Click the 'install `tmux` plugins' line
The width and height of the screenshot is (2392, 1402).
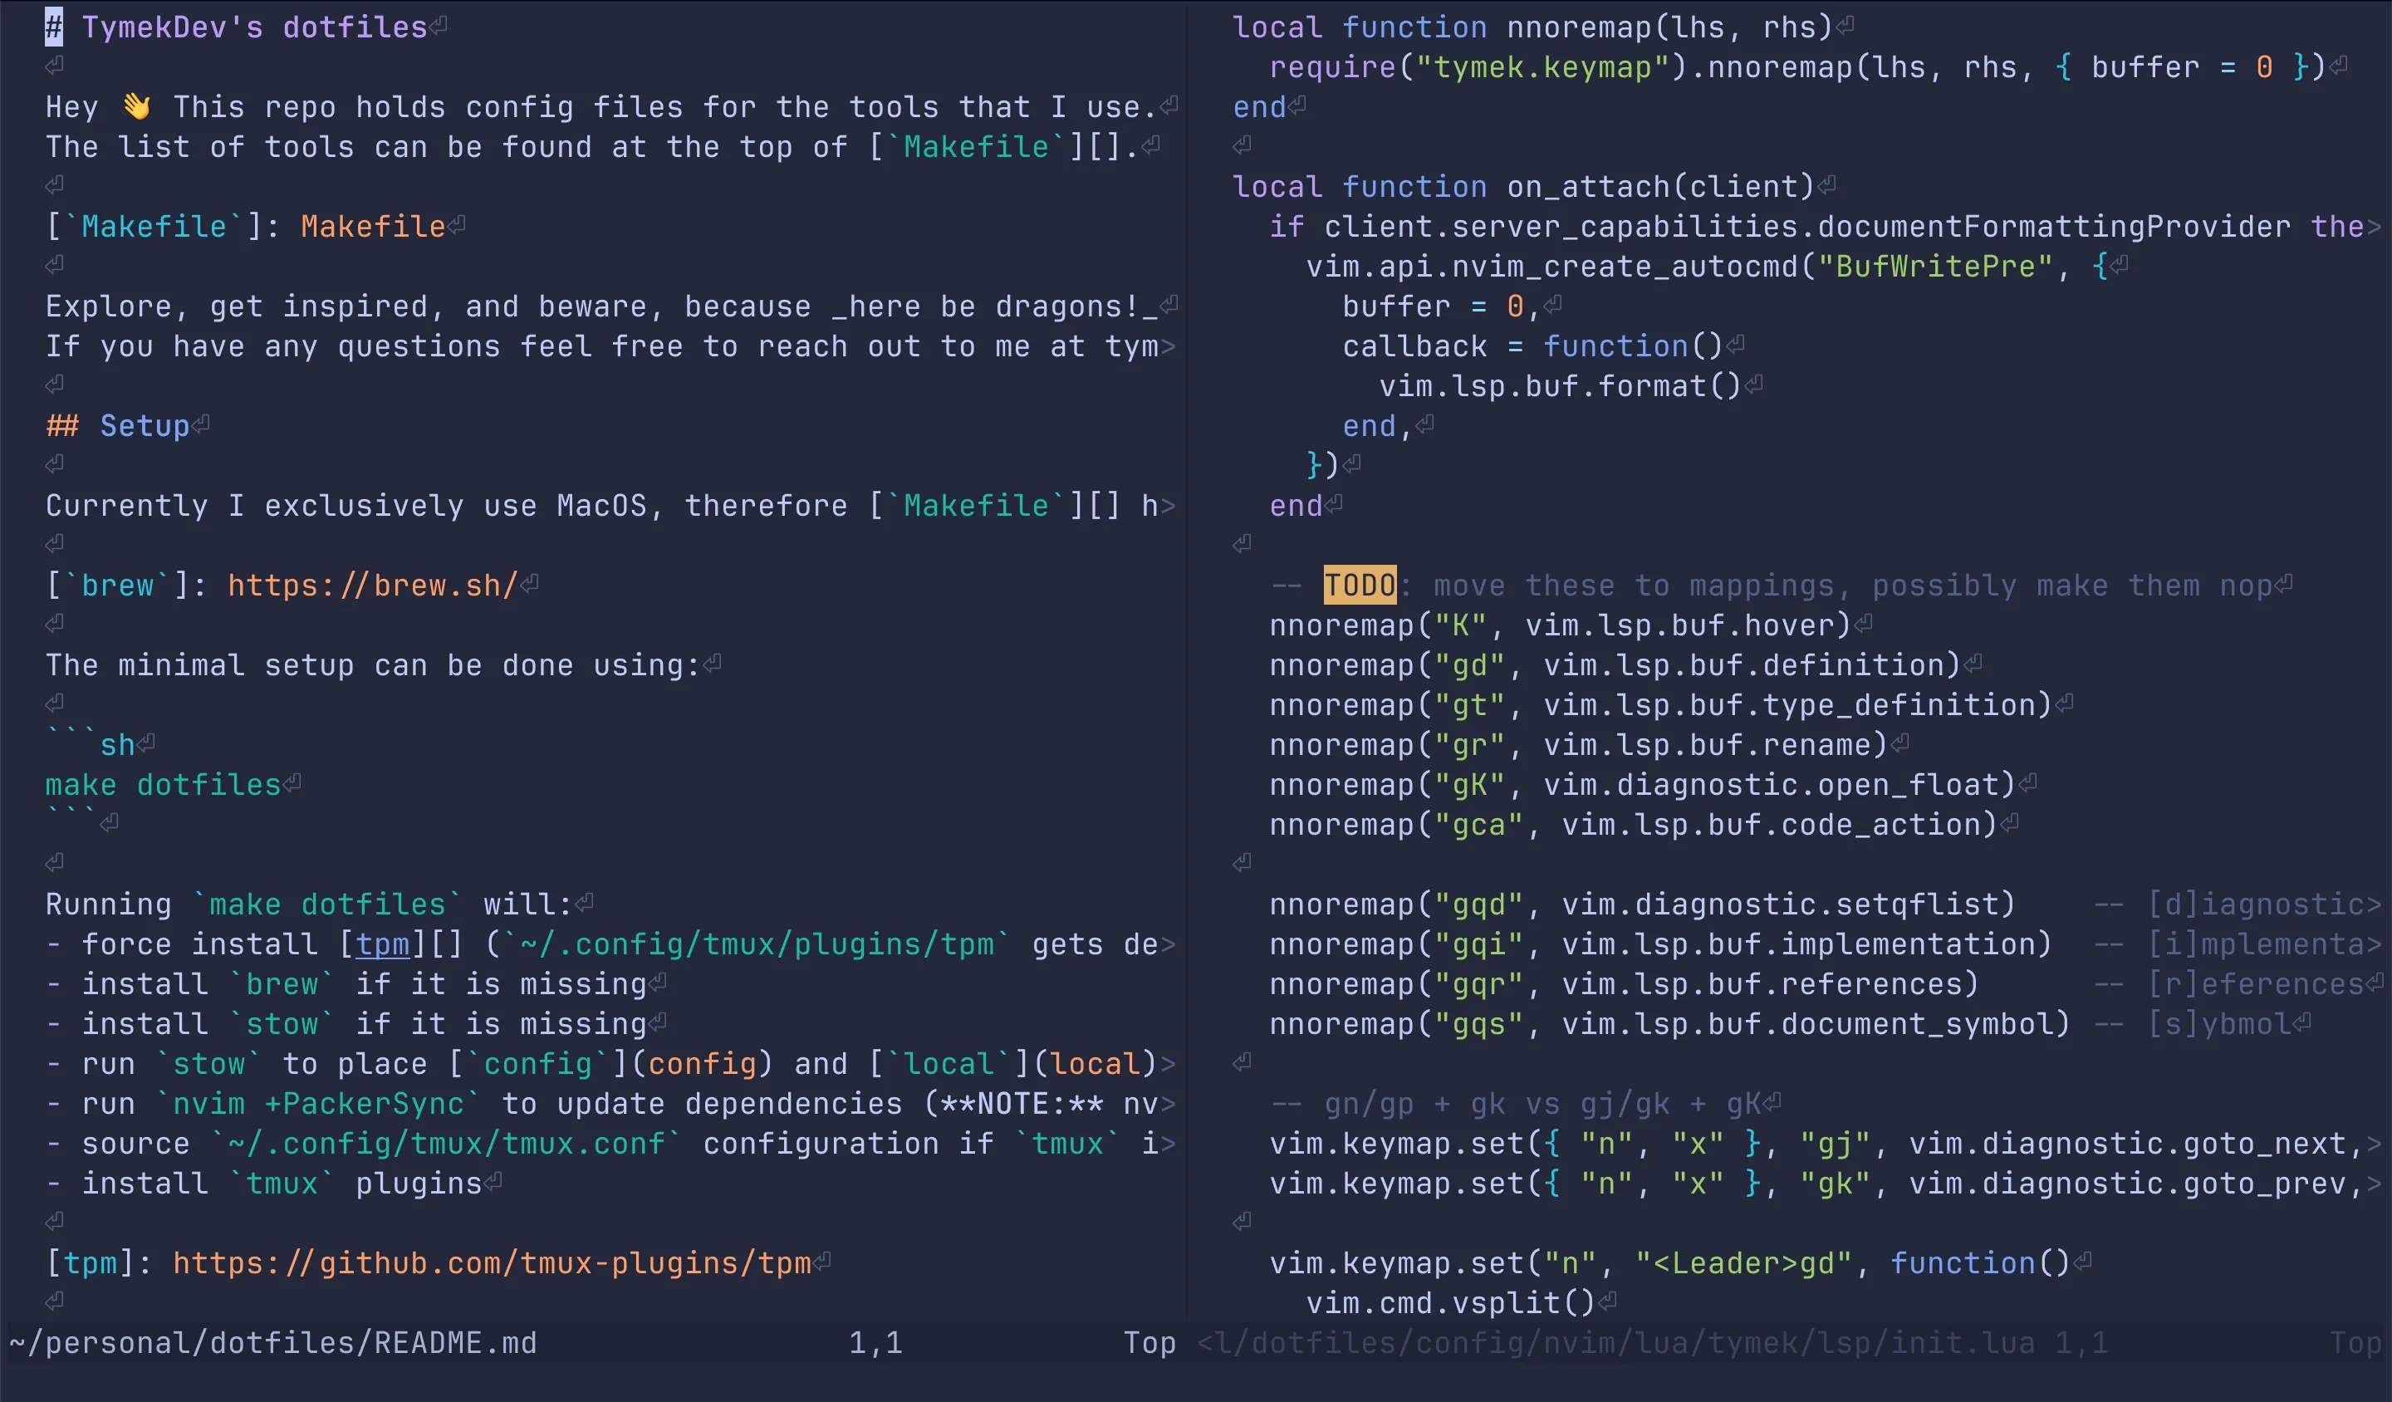(264, 1184)
